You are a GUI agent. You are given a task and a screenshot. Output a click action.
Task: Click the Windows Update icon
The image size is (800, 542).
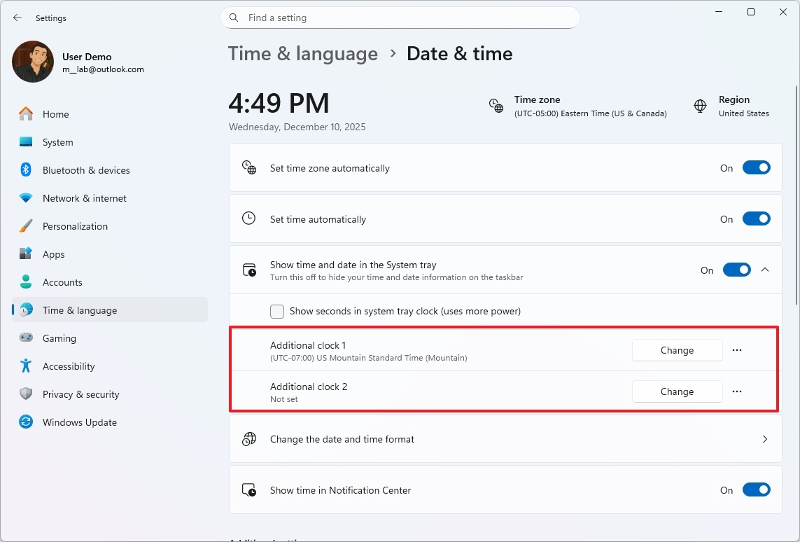26,422
